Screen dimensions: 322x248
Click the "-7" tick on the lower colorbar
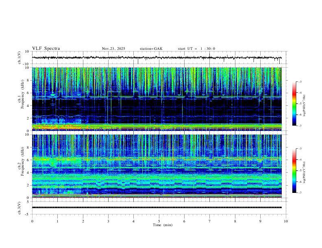coord(300,193)
